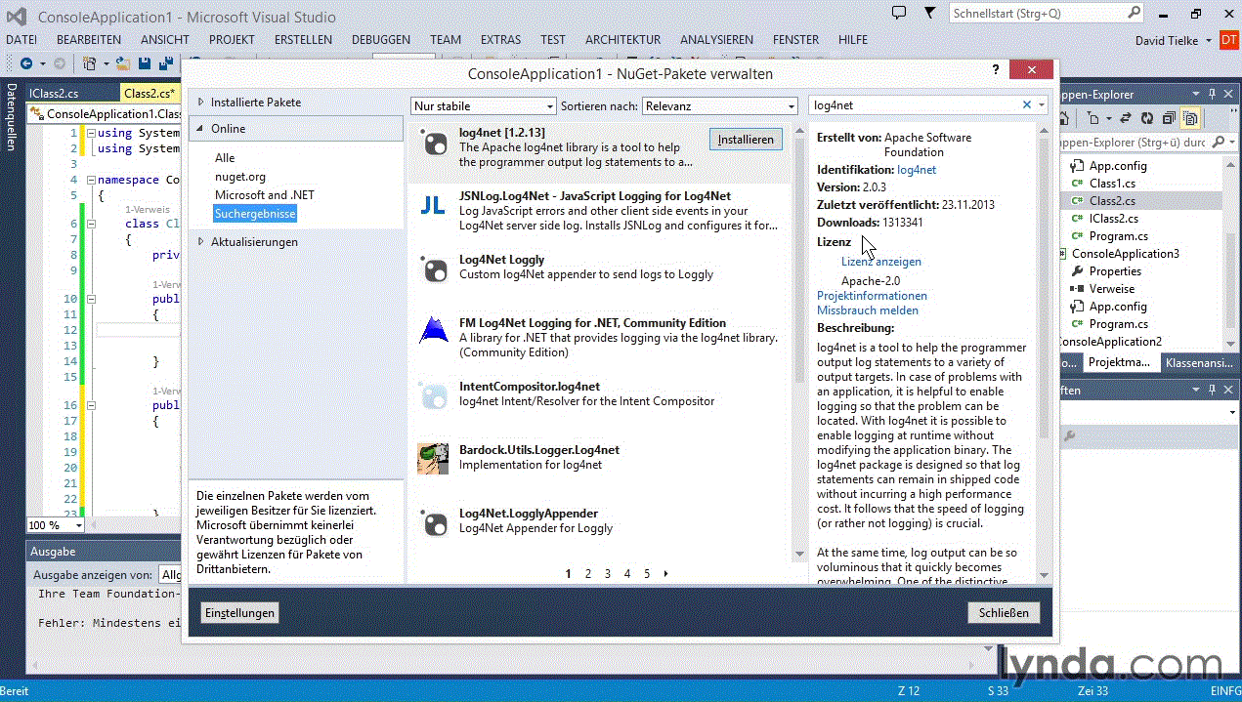
Task: Click the FM Log4Net blue triangle icon
Action: coord(433,330)
